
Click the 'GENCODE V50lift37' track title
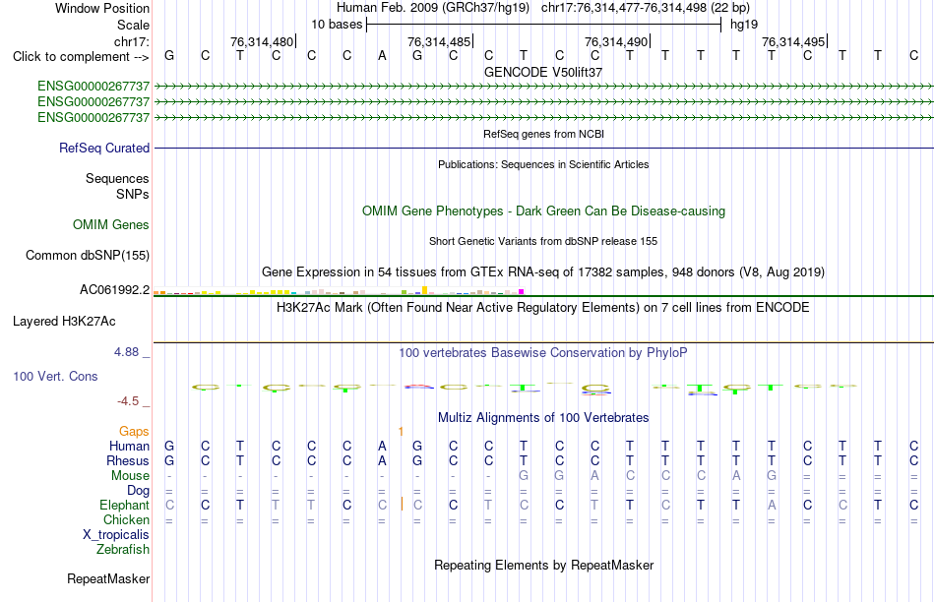pyautogui.click(x=543, y=72)
